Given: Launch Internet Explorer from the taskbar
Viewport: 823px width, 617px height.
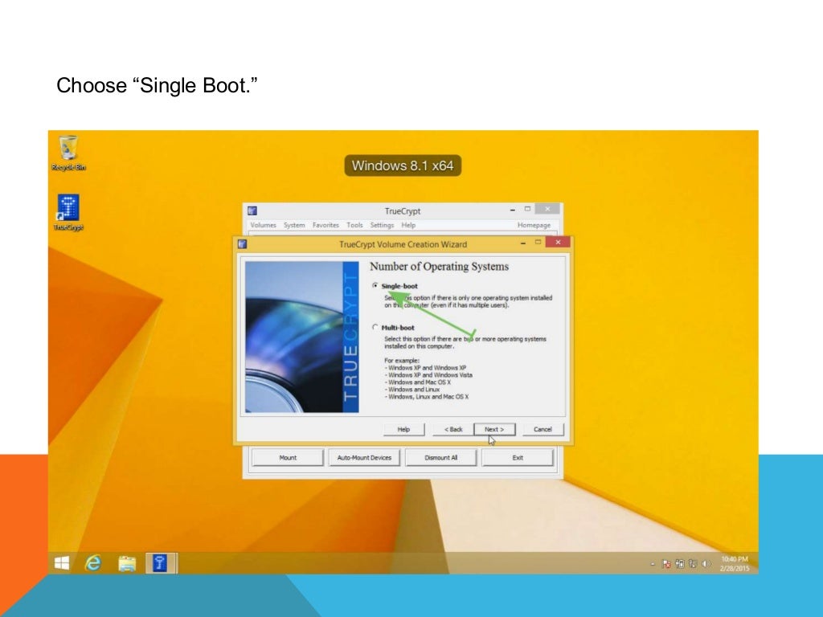Looking at the screenshot, I should click(x=93, y=563).
